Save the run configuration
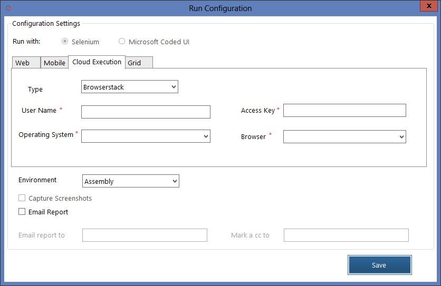Image resolution: width=441 pixels, height=286 pixels. tap(380, 265)
